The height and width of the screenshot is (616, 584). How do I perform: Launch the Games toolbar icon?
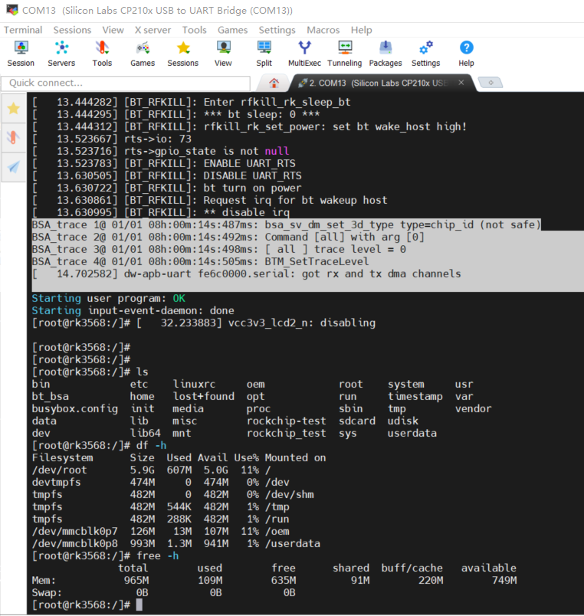(143, 54)
